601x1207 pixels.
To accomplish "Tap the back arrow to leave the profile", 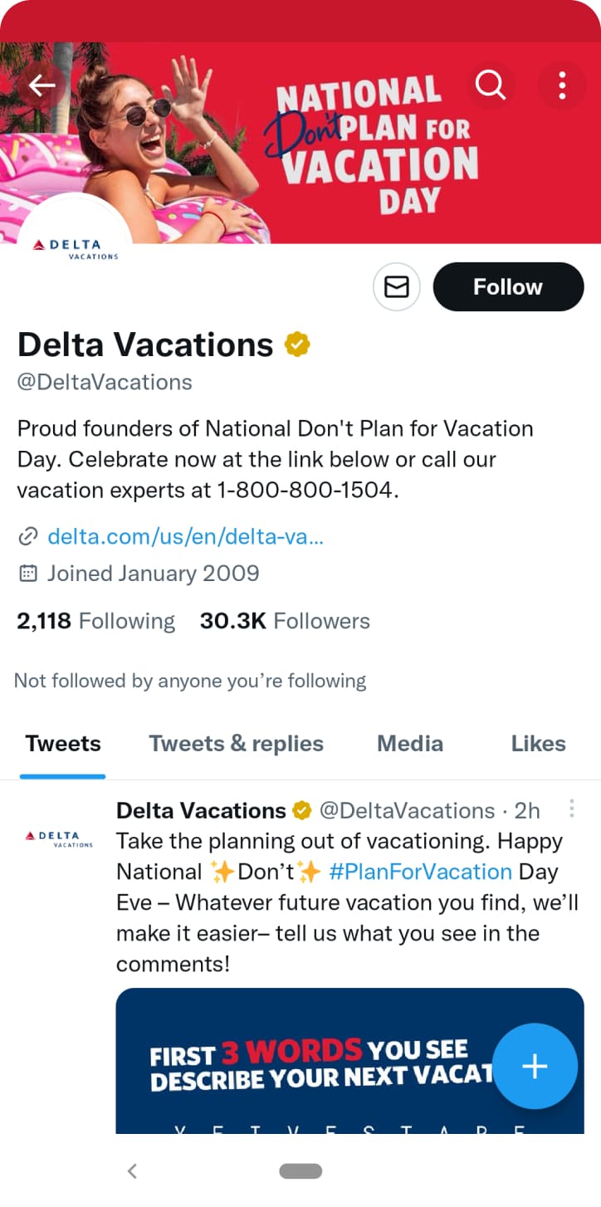I will coord(42,86).
